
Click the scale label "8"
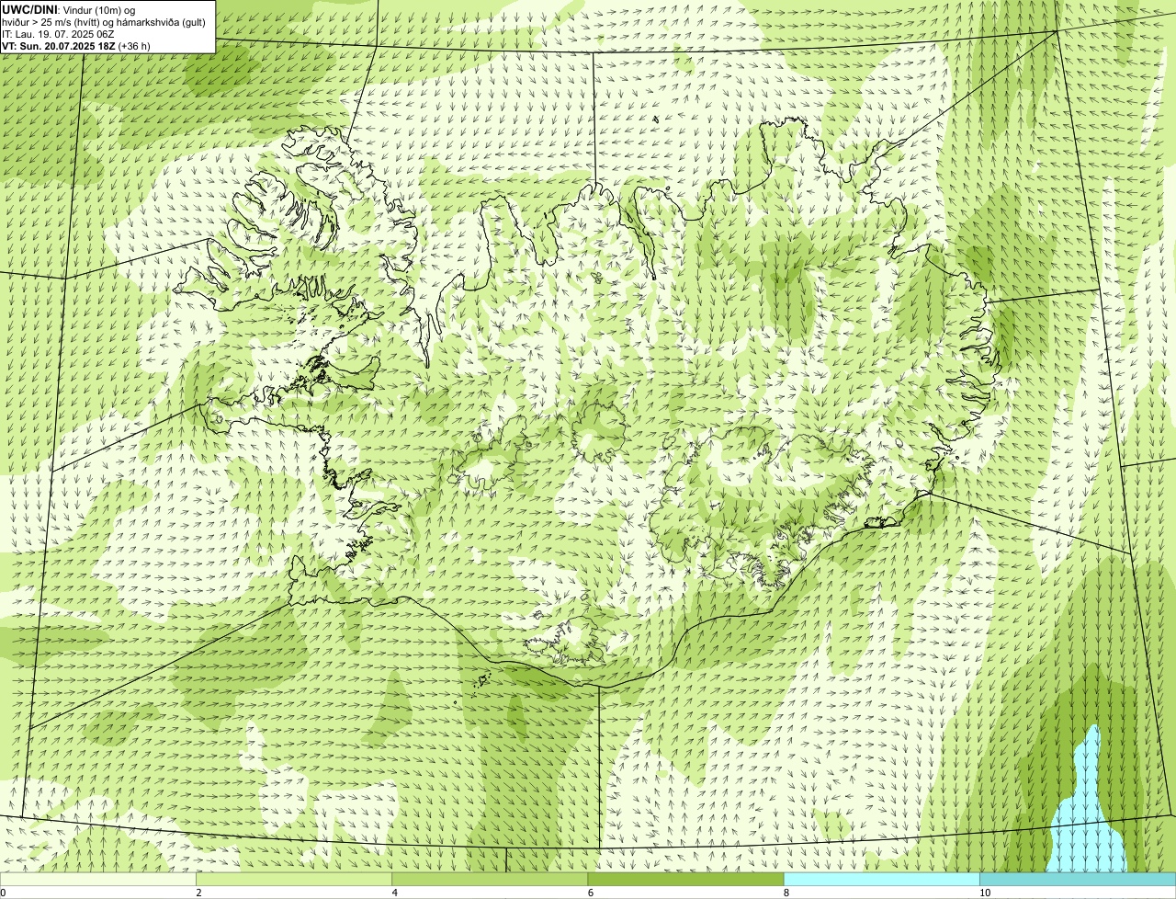[x=786, y=893]
